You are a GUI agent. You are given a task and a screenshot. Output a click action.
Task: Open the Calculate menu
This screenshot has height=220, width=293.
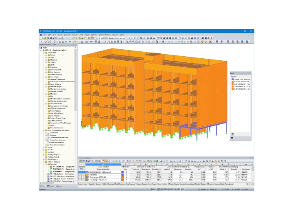67,35
